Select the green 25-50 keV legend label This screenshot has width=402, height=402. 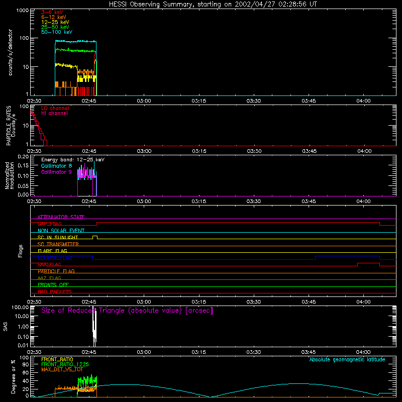tap(55, 27)
